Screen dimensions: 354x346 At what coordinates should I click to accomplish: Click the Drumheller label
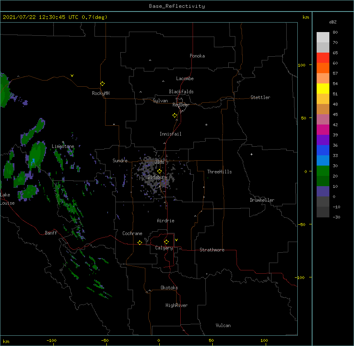pyautogui.click(x=262, y=200)
